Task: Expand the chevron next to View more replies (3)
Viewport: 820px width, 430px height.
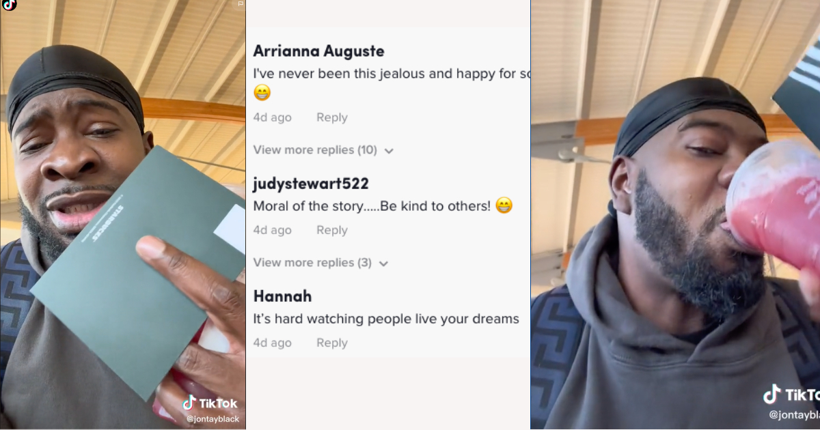Action: tap(383, 263)
